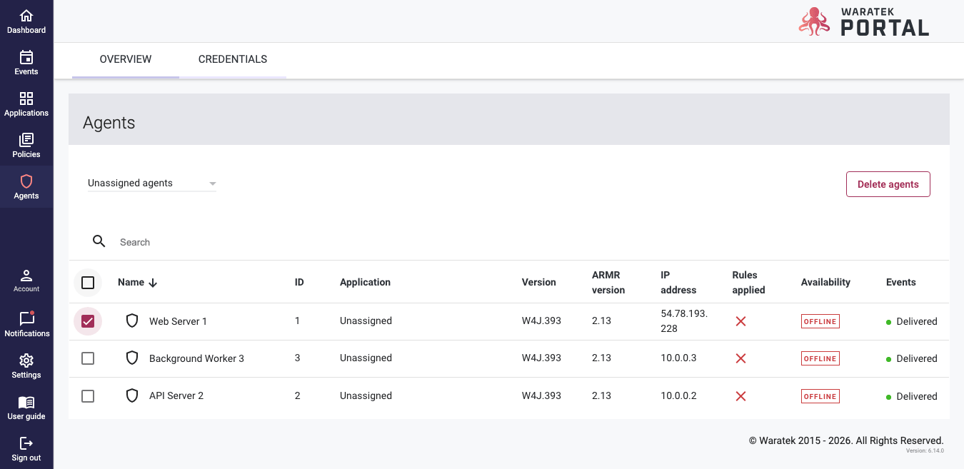This screenshot has width=964, height=469.
Task: Open the Policies icon in sidebar
Action: point(26,140)
